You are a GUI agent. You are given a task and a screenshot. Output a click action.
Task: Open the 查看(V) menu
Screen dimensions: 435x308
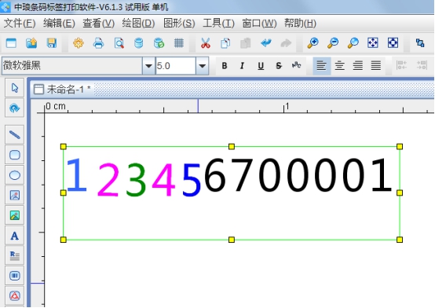pyautogui.click(x=98, y=24)
